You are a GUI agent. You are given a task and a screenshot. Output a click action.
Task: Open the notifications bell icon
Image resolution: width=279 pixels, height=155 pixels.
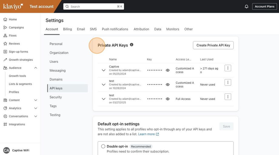247,6
